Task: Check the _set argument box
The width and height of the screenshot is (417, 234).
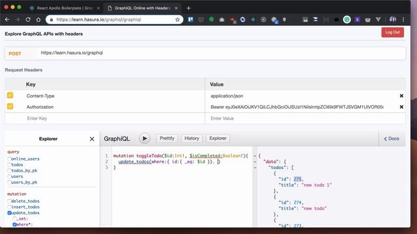Action: pos(14,218)
